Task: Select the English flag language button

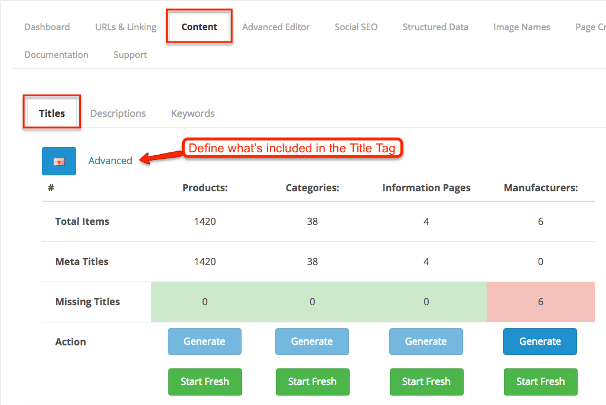Action: 58,161
